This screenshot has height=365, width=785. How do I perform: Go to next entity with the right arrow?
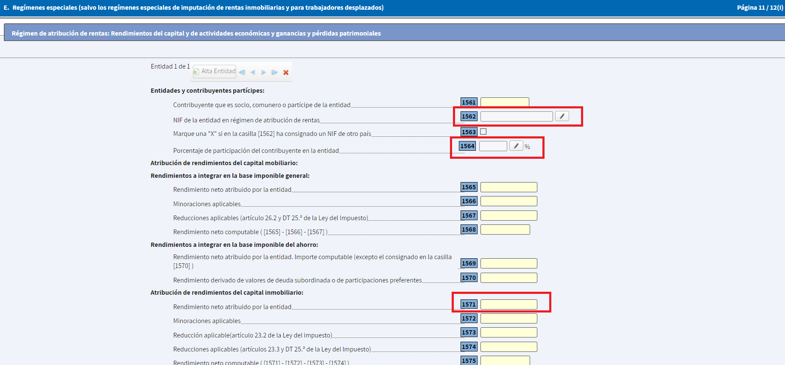[263, 72]
